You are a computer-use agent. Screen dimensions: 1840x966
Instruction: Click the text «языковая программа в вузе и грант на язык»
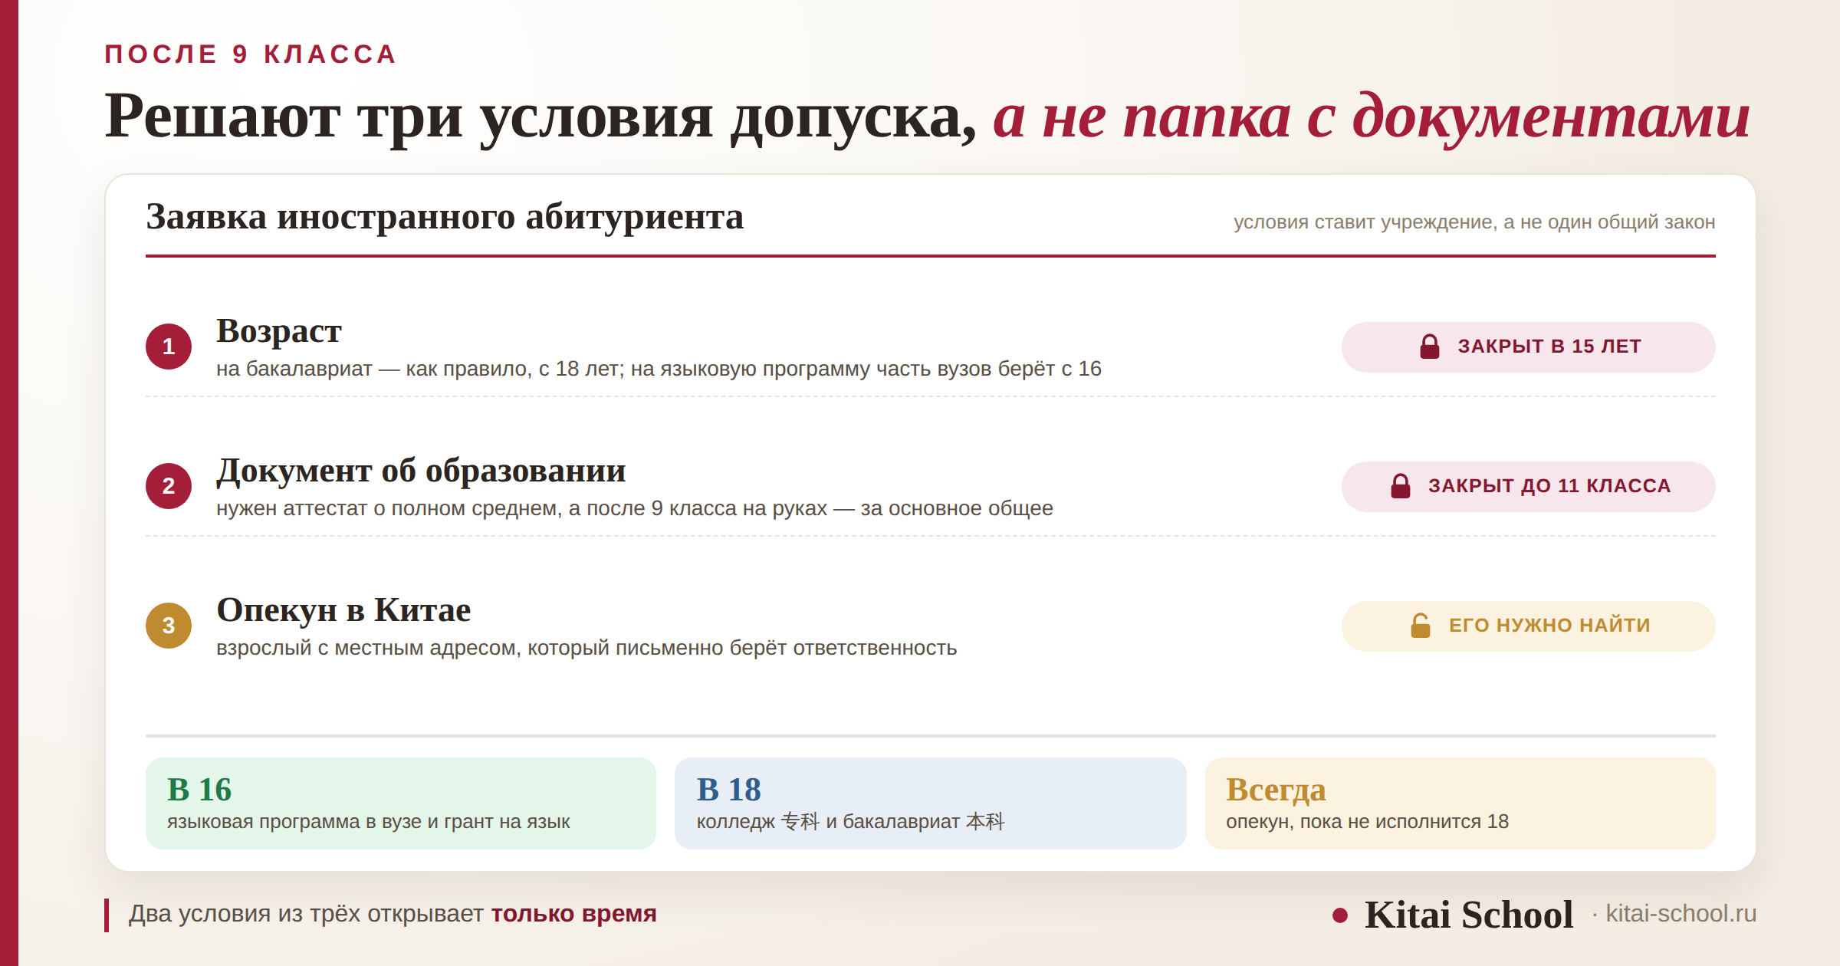point(368,822)
